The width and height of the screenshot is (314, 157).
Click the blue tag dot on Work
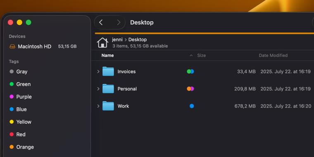coord(192,106)
